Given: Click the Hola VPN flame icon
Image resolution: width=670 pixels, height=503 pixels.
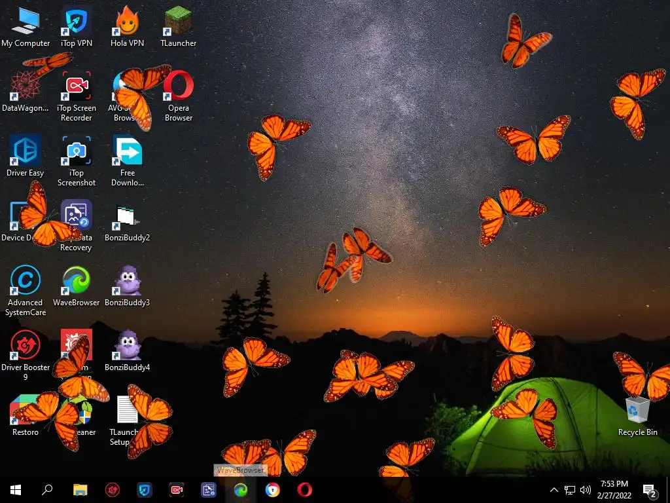Looking at the screenshot, I should [x=128, y=21].
